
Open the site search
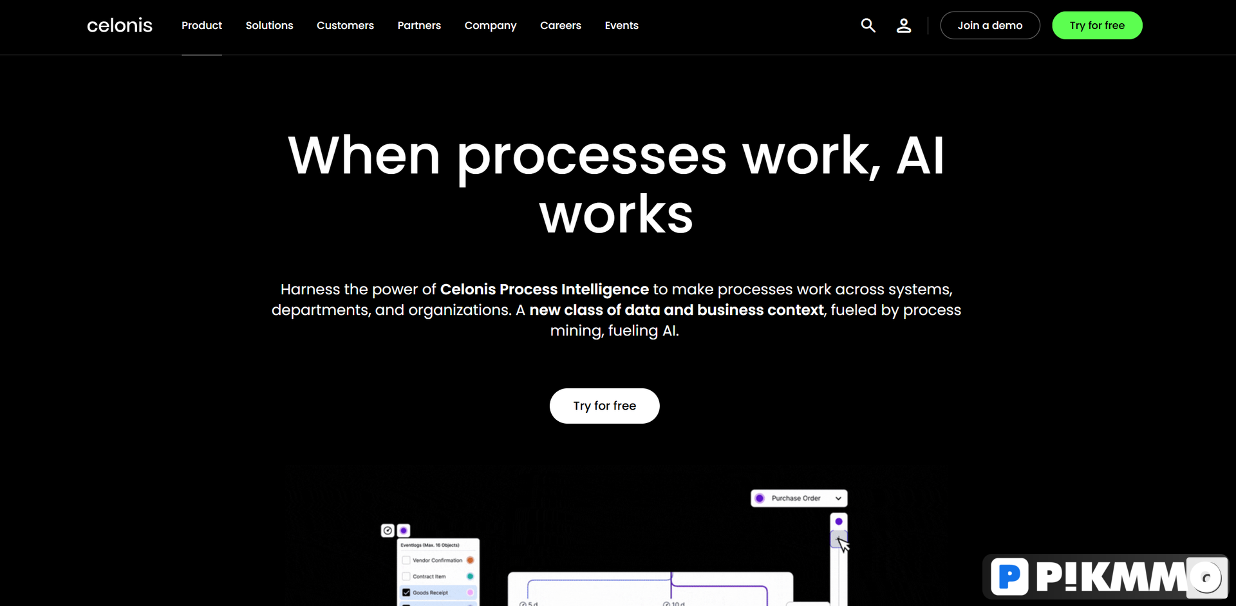[868, 26]
